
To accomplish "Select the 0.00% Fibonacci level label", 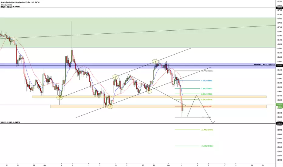I will coord(206,117).
